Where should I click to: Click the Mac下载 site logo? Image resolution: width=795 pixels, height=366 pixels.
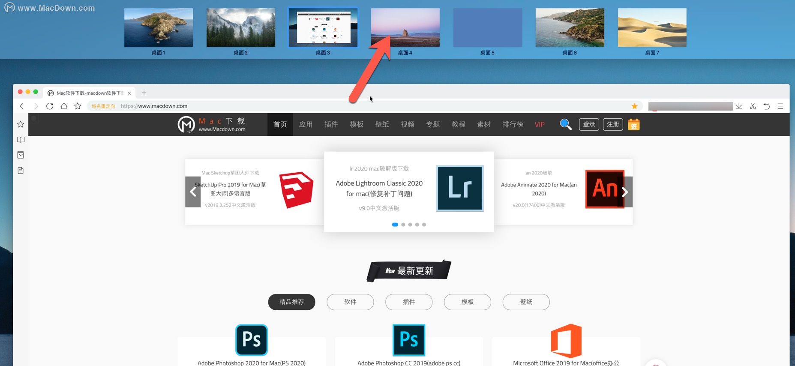212,125
